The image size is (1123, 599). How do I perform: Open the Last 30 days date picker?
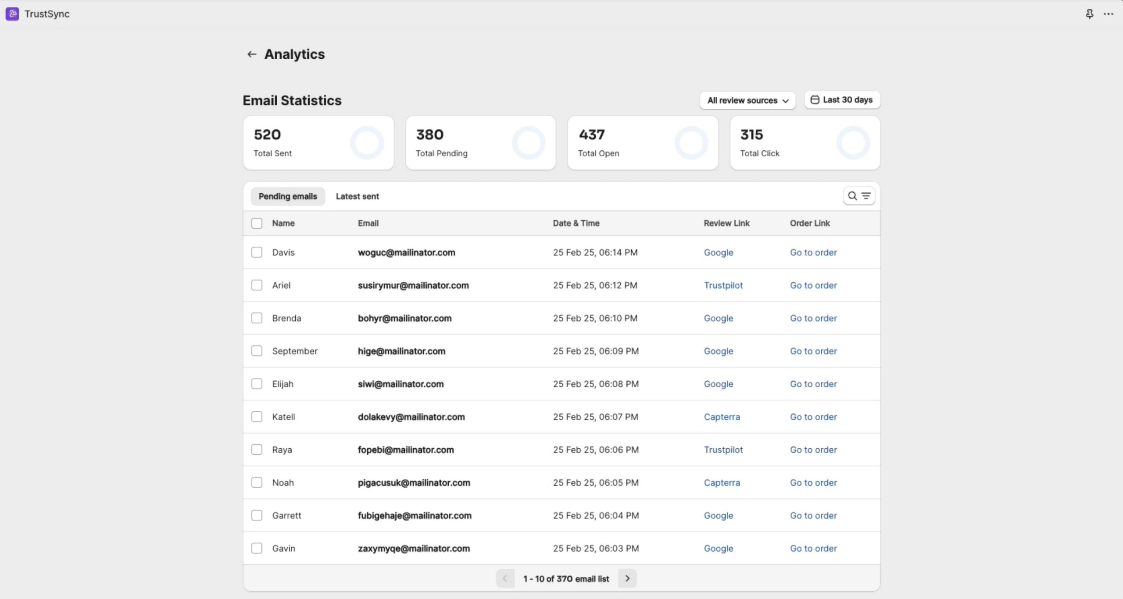pos(842,100)
